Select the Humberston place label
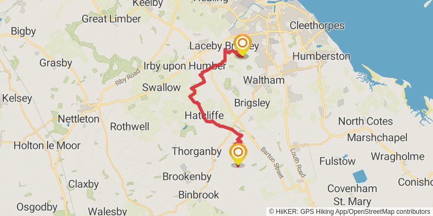 pos(321,57)
